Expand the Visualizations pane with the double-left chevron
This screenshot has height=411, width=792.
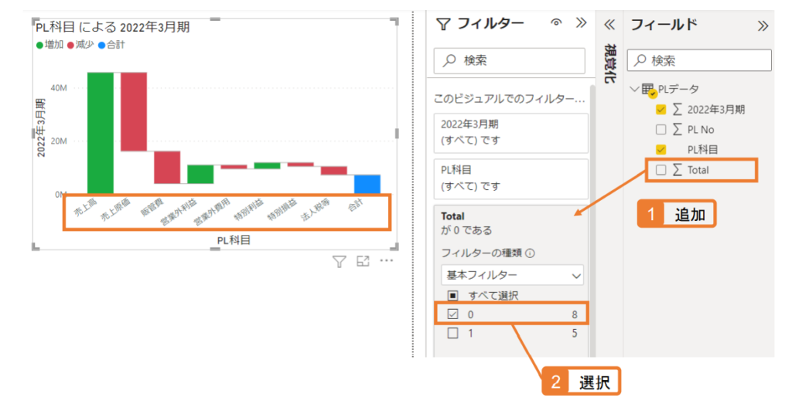tap(609, 24)
